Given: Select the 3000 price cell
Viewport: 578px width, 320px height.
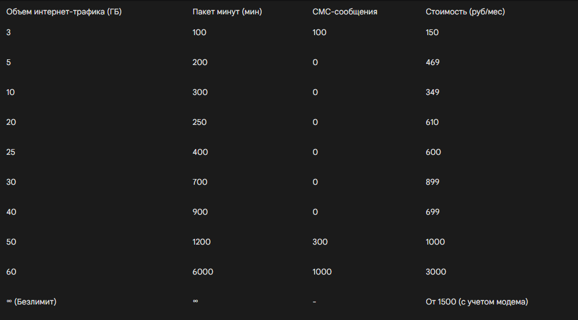Looking at the screenshot, I should (x=435, y=272).
